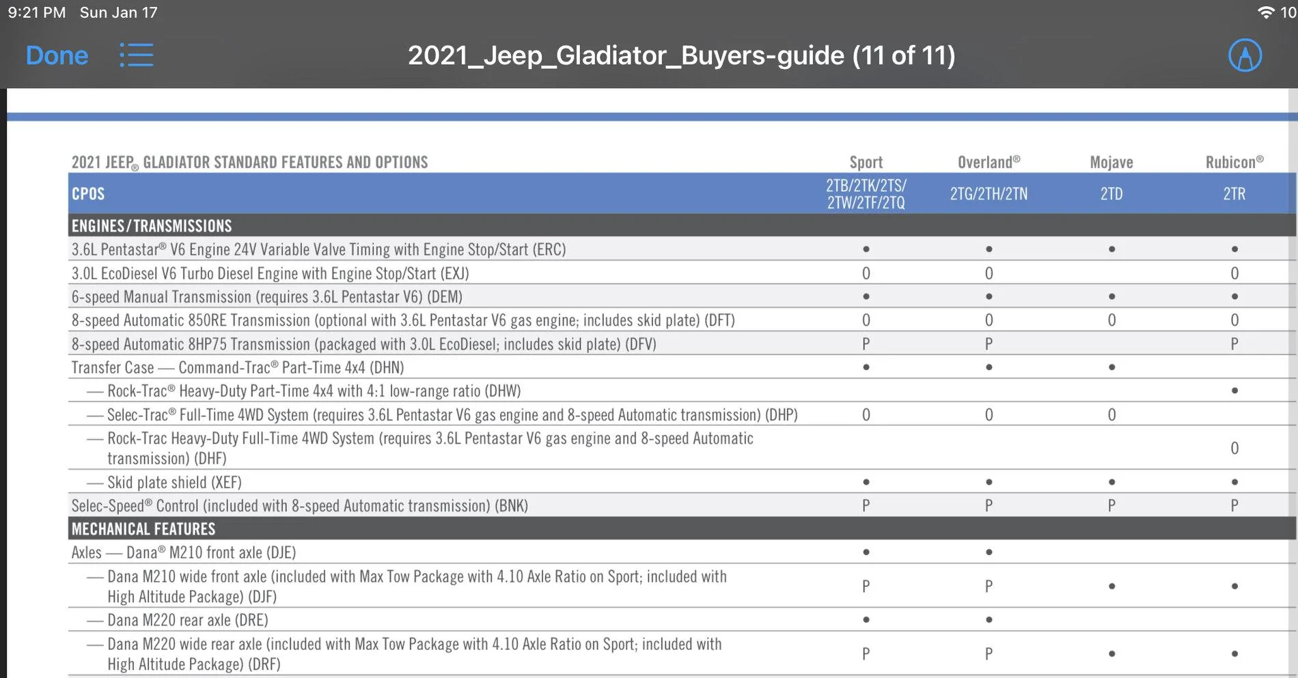Select the 3.0L EcoDiesel V6 engine row
The image size is (1298, 678).
[682, 273]
